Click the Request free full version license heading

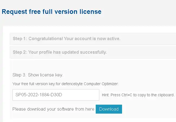(52, 12)
